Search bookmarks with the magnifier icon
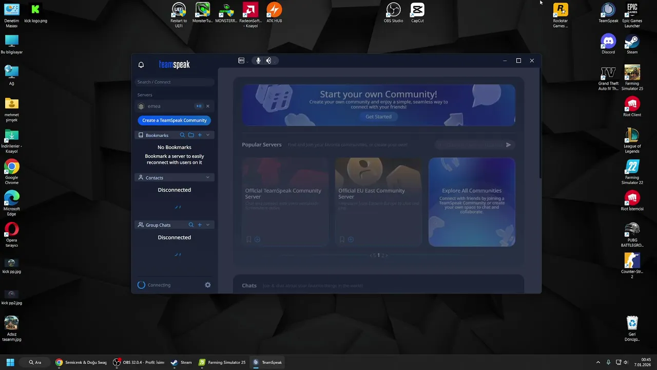This screenshot has height=370, width=657. [x=182, y=135]
